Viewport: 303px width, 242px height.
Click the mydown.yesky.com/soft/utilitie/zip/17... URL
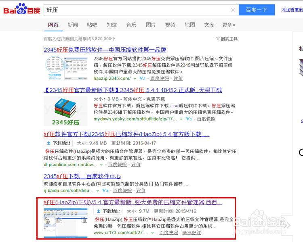pyautogui.click(x=135, y=119)
